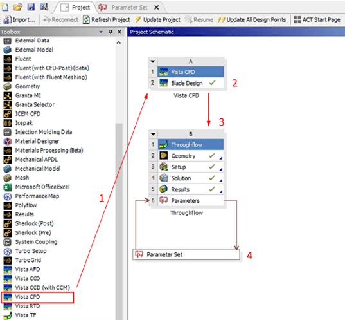Click the Reconnect button

point(60,19)
